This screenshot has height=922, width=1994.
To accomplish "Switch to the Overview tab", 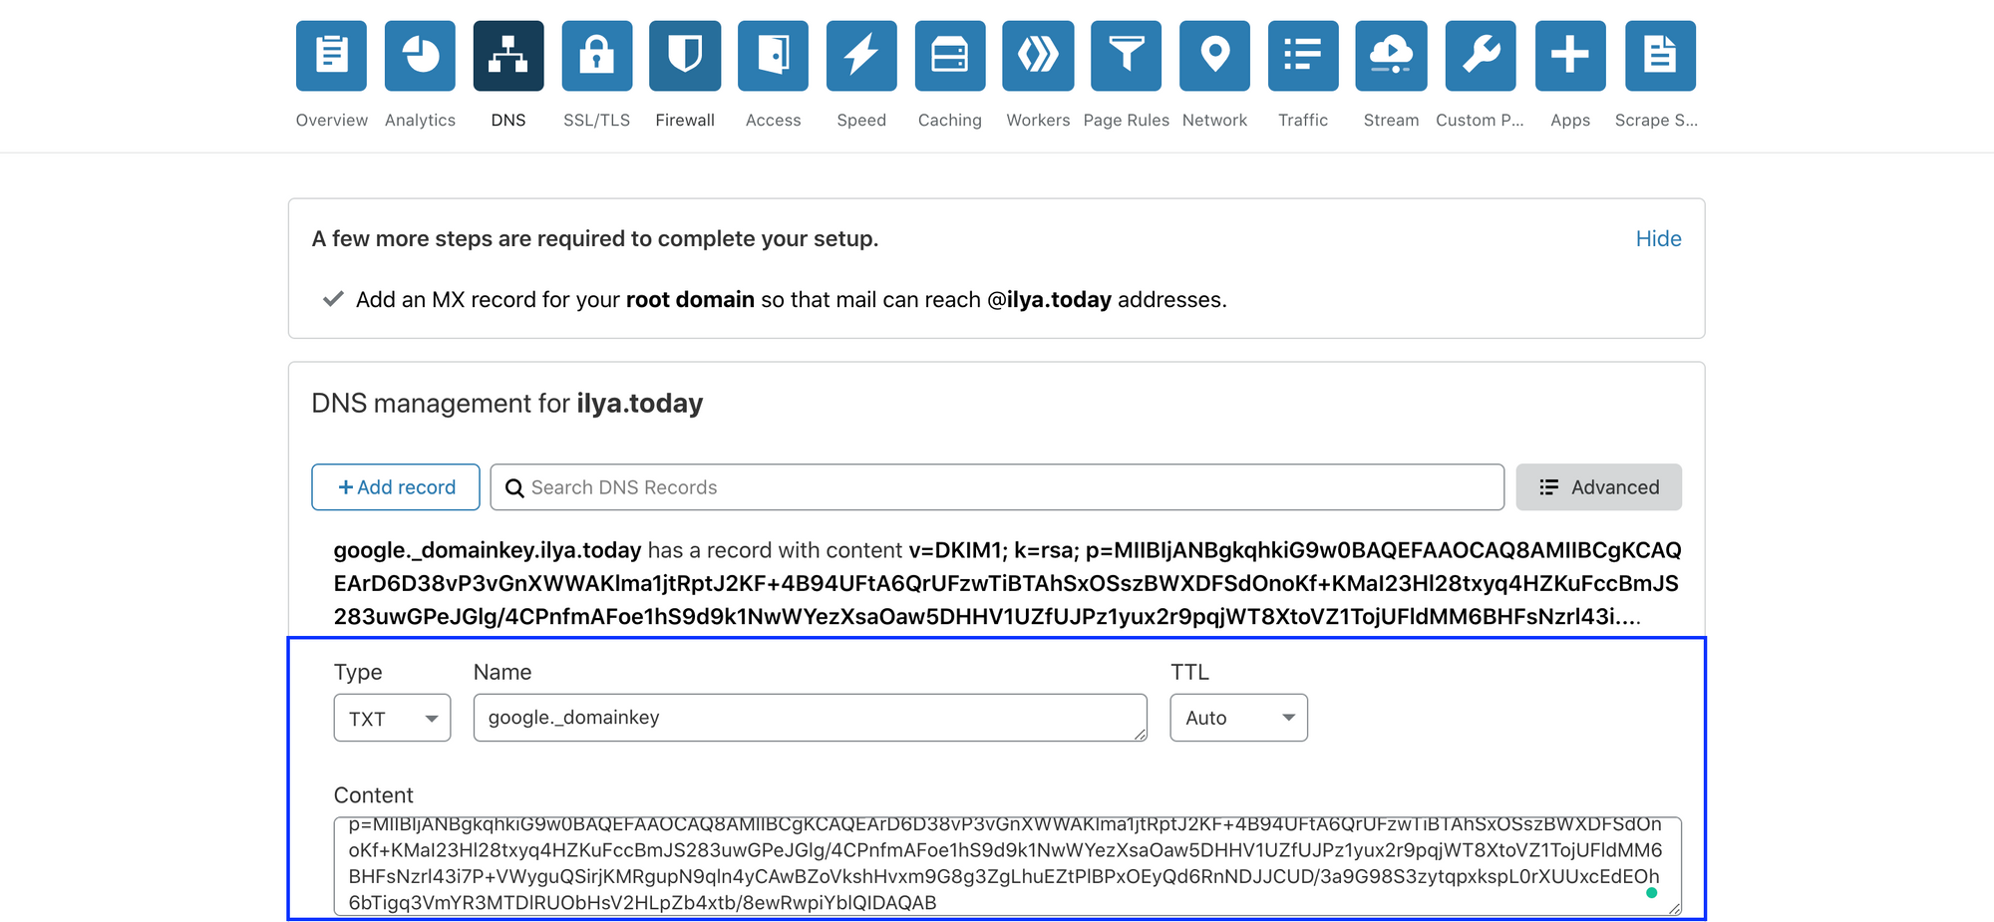I will point(331,56).
